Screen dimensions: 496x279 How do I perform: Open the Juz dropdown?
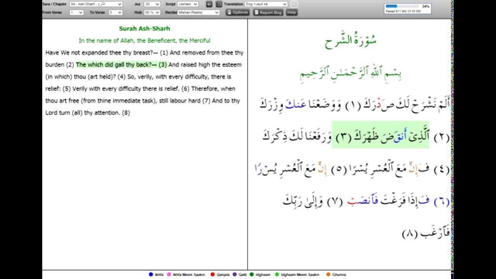click(x=152, y=4)
